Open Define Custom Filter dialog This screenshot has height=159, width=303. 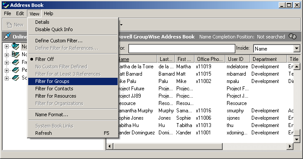pos(73,41)
